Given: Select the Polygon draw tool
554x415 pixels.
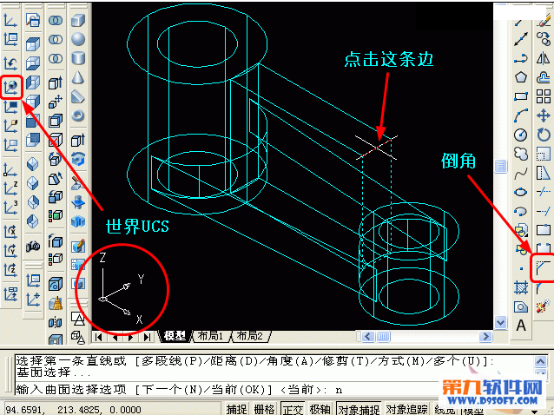Looking at the screenshot, I should (521, 77).
